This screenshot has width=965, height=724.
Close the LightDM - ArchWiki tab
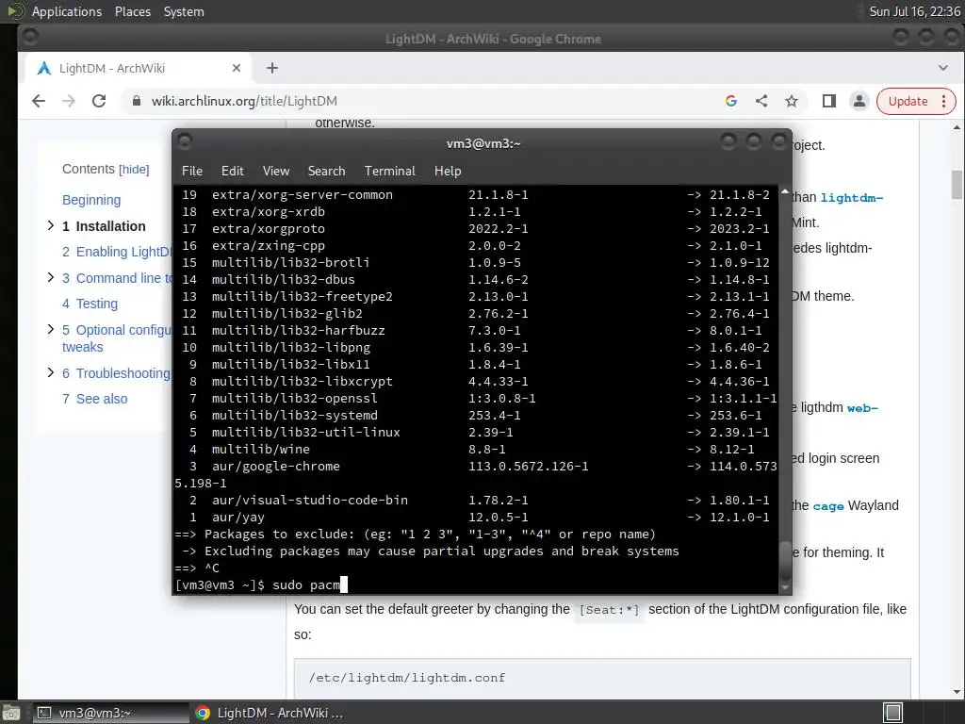tap(237, 68)
